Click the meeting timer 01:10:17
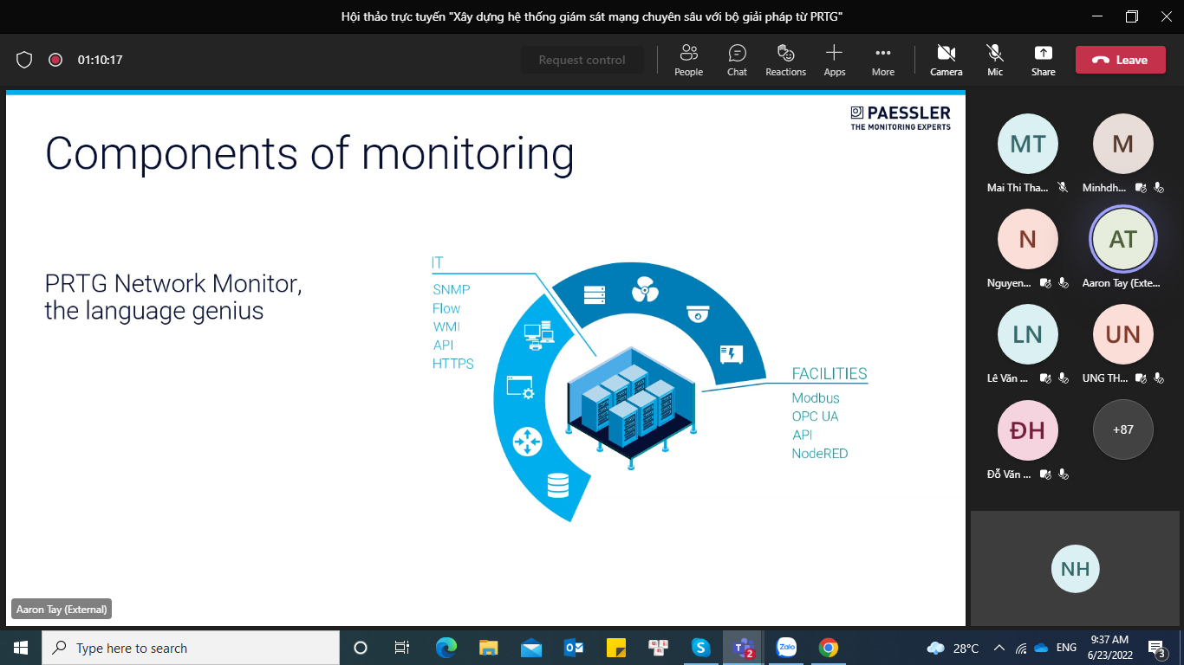This screenshot has height=665, width=1184. click(x=100, y=60)
